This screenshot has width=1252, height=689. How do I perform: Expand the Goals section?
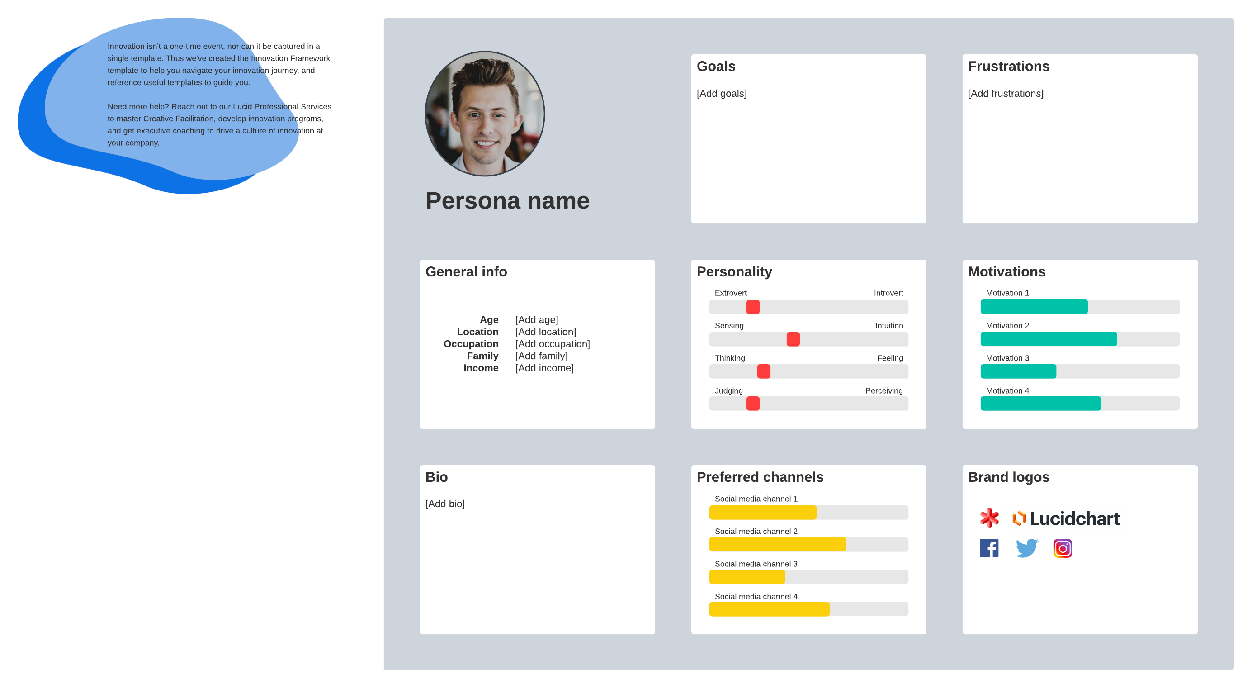coord(715,66)
